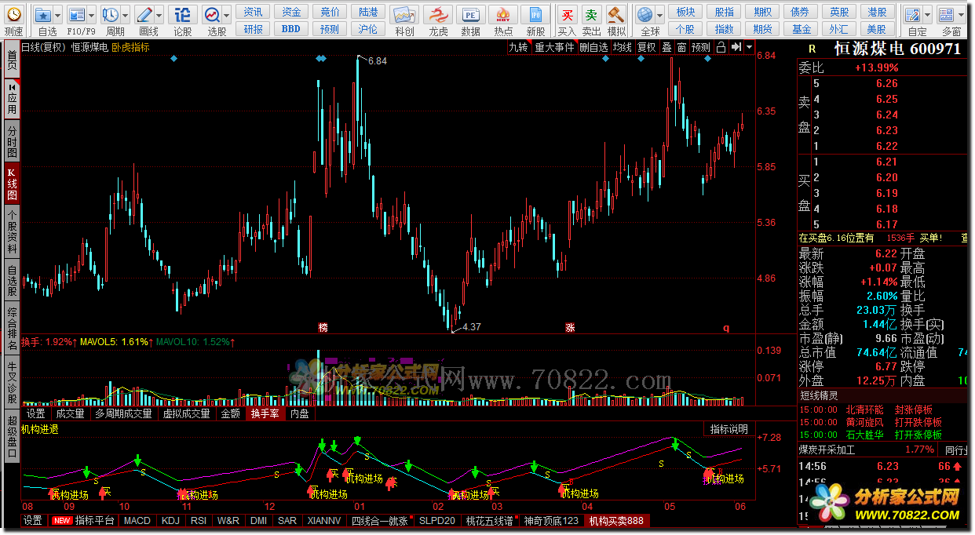This screenshot has height=535, width=975.
Task: Open the 热点 hot topics flame icon
Action: coord(503,15)
